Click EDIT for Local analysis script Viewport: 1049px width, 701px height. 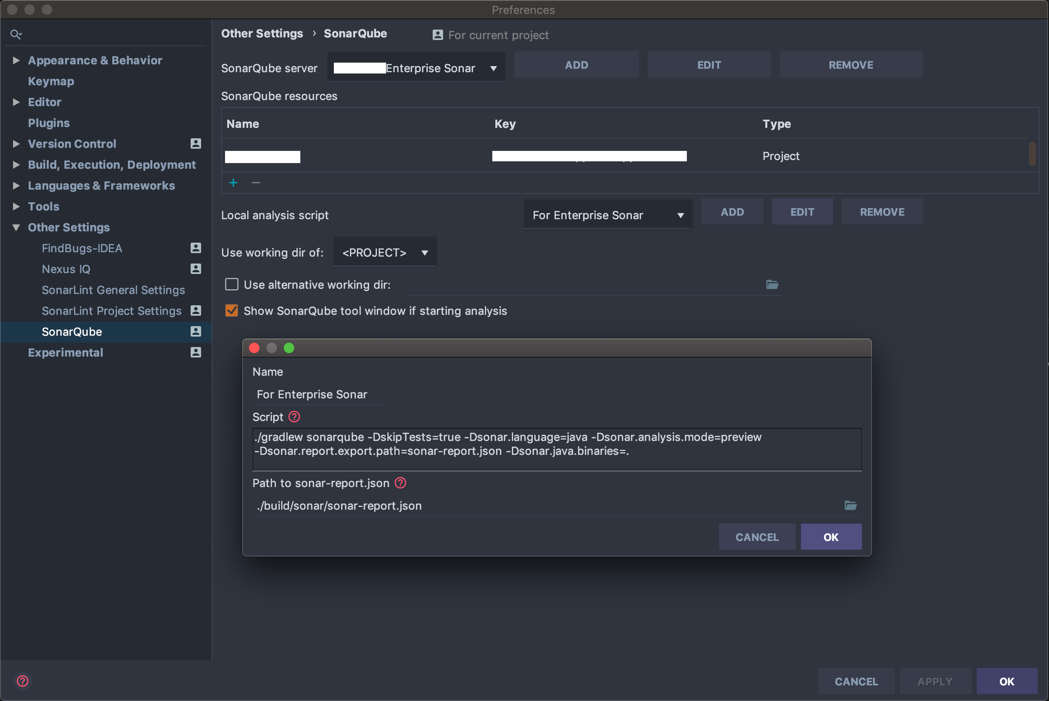[802, 212]
